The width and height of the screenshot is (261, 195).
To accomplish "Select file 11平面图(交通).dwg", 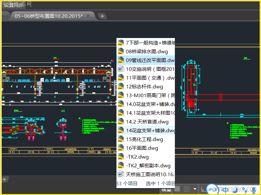I will pyautogui.click(x=146, y=78).
